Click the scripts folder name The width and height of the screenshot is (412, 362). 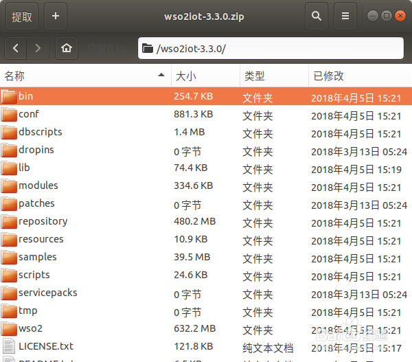pyautogui.click(x=34, y=275)
